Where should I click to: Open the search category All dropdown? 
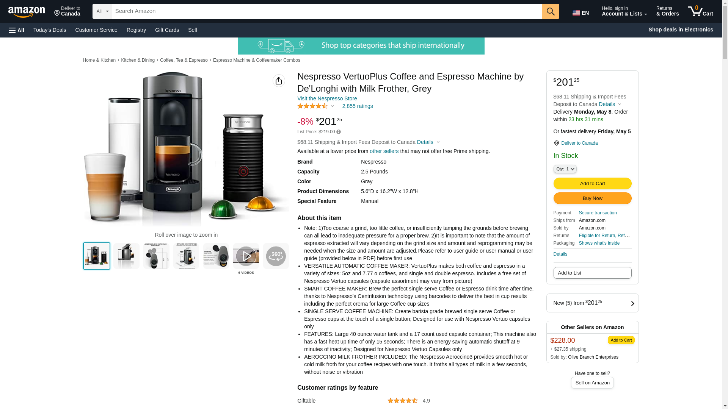(x=102, y=11)
